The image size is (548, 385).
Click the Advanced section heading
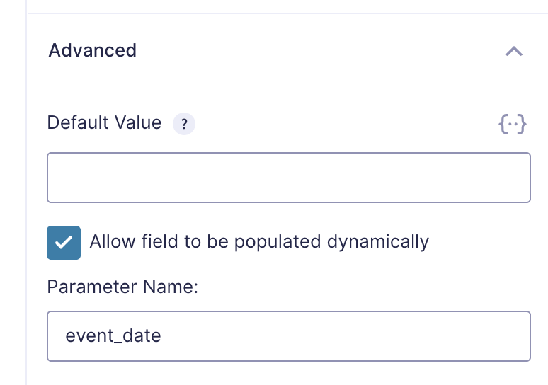(x=93, y=51)
